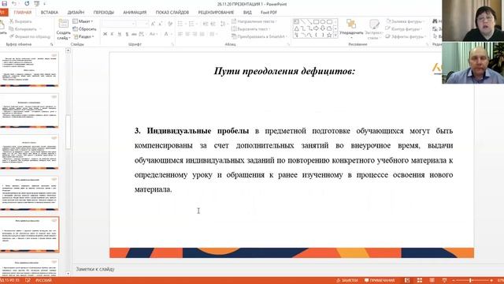Open Выровнять текст text alignment menu
The image size is (504, 284).
250,29
